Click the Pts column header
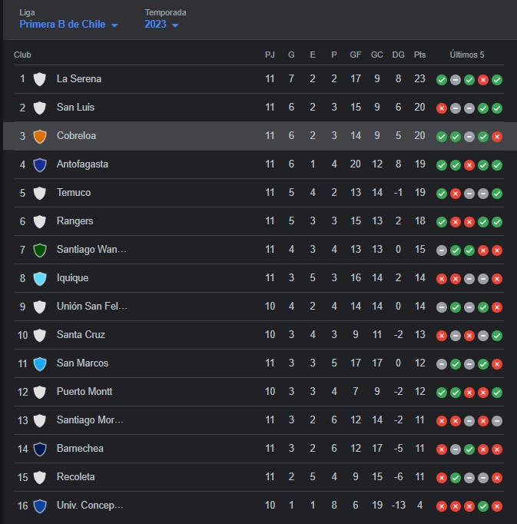 point(419,55)
